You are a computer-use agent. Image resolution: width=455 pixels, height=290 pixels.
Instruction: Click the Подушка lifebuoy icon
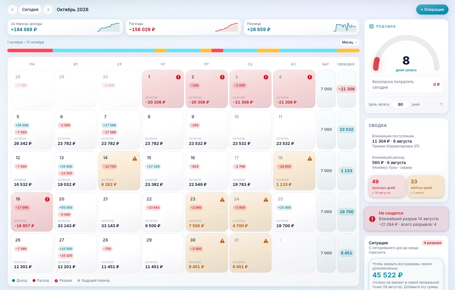point(371,26)
